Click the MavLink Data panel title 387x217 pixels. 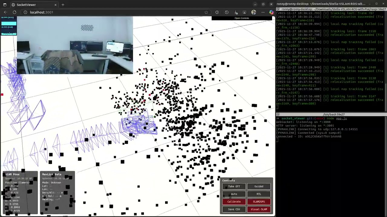[52, 175]
